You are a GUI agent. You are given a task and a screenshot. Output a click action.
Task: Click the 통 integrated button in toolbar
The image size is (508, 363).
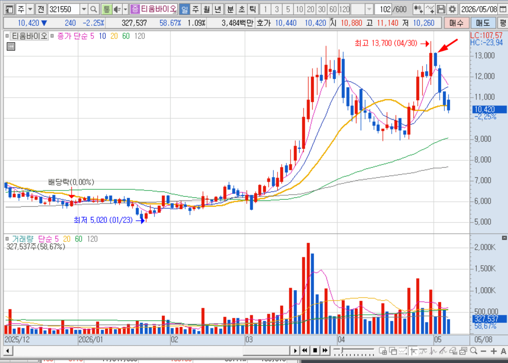coord(106,9)
